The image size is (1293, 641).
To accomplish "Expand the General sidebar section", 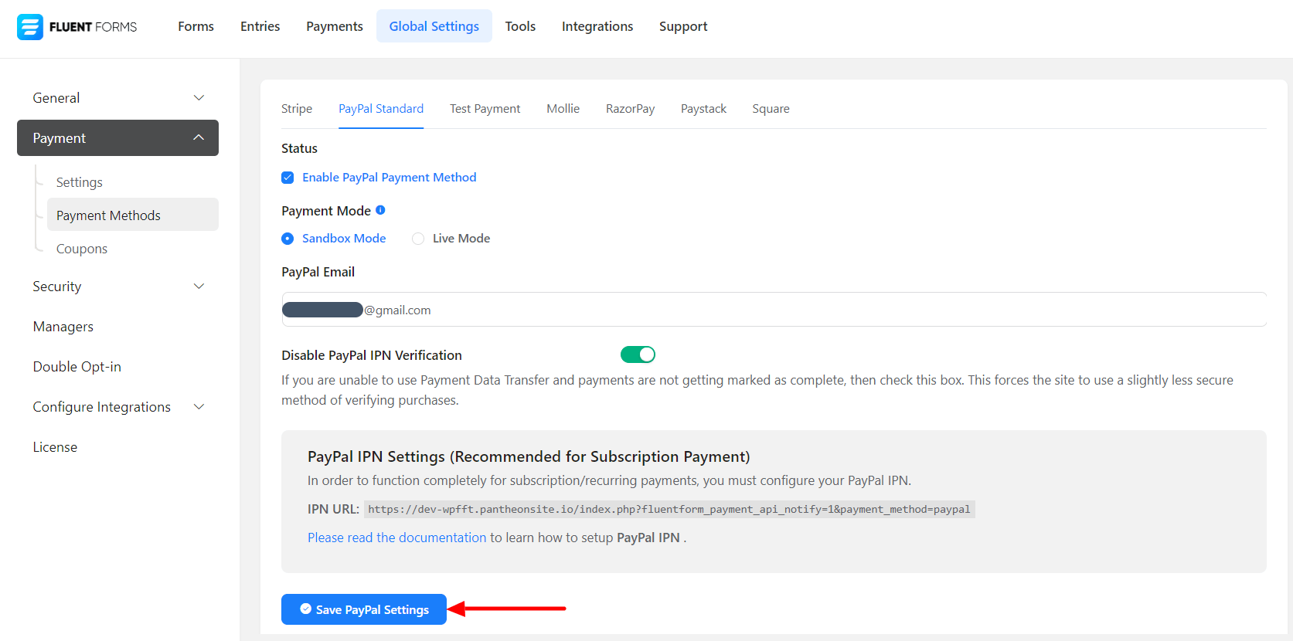I will [x=117, y=98].
